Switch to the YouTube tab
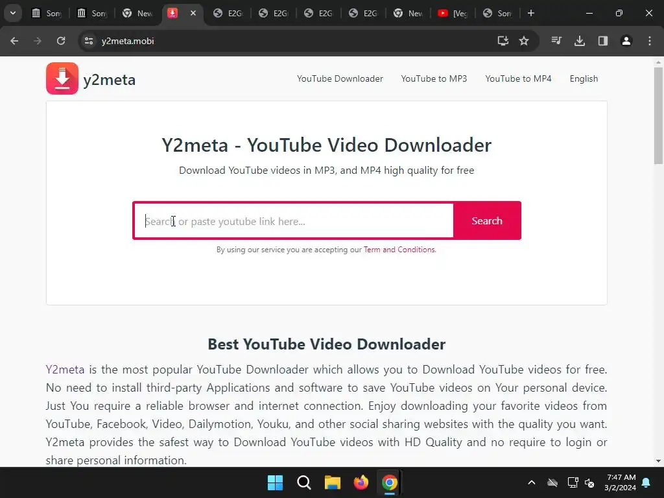This screenshot has height=498, width=664. click(453, 13)
